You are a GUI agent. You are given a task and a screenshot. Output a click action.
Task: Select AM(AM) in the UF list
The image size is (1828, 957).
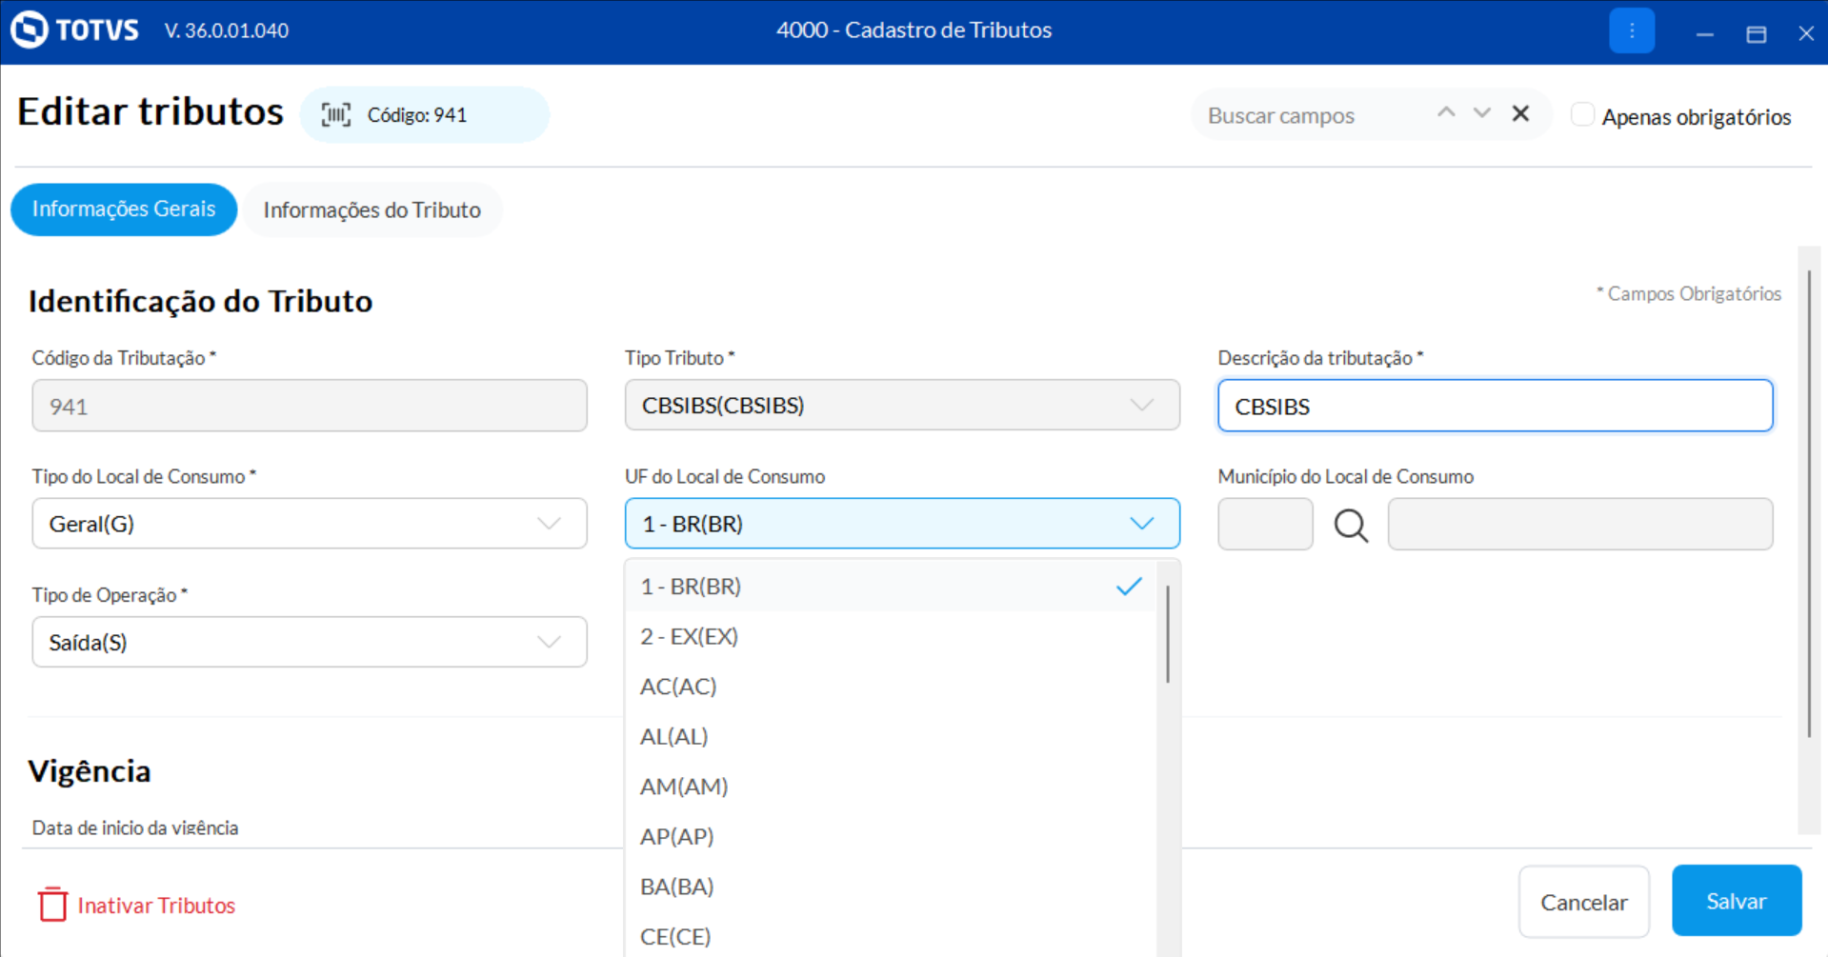[x=684, y=787]
